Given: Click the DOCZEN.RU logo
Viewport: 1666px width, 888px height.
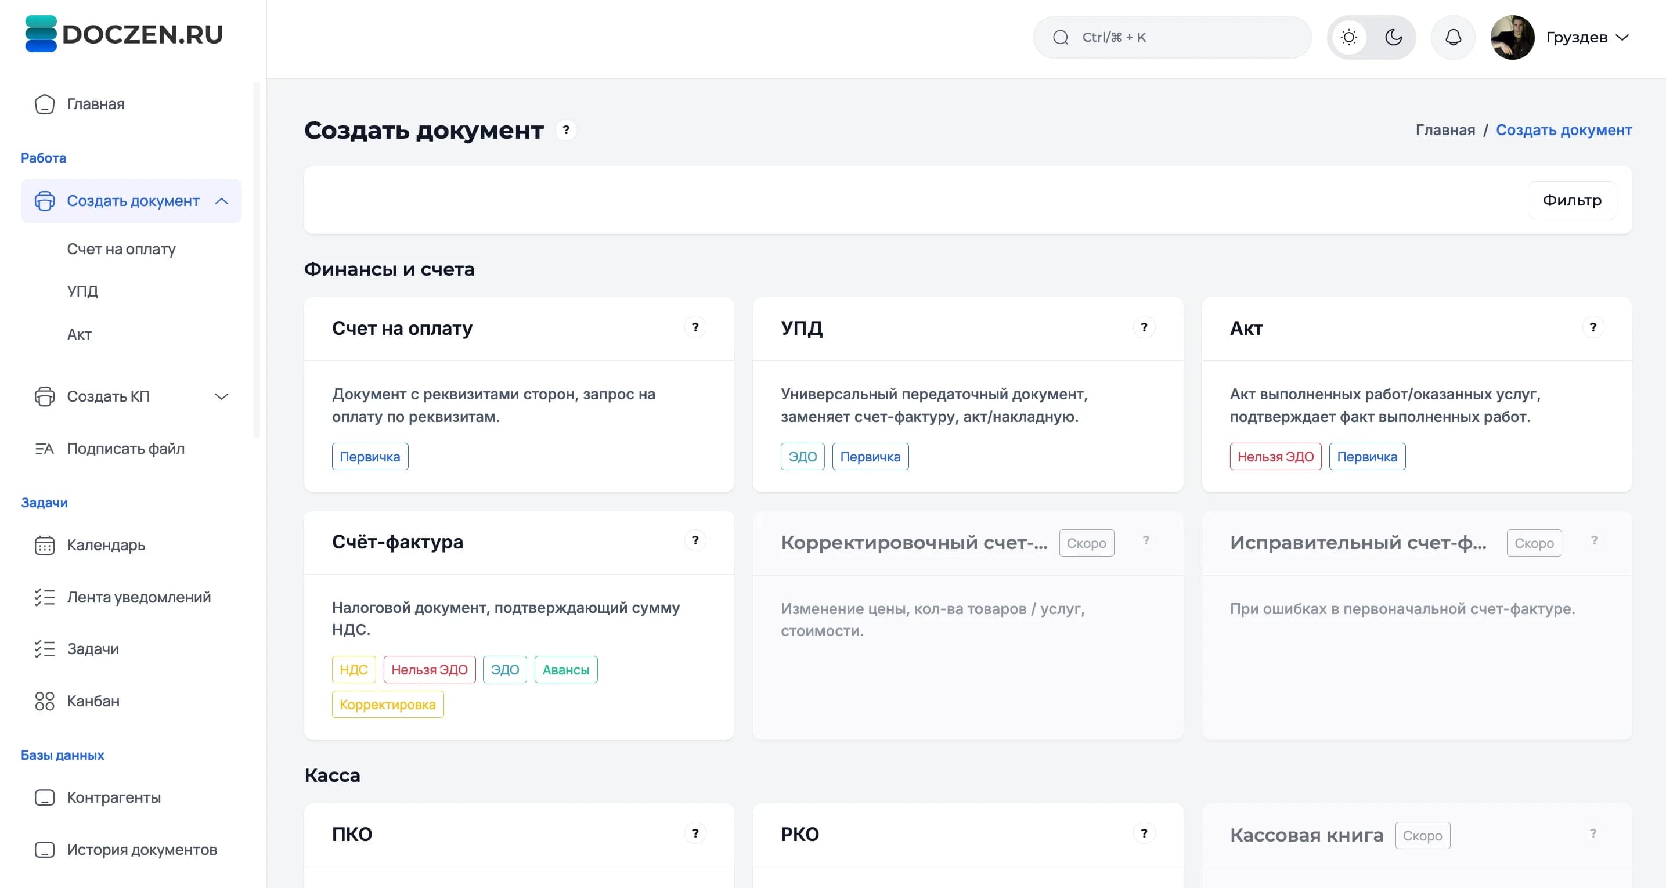Looking at the screenshot, I should point(124,34).
